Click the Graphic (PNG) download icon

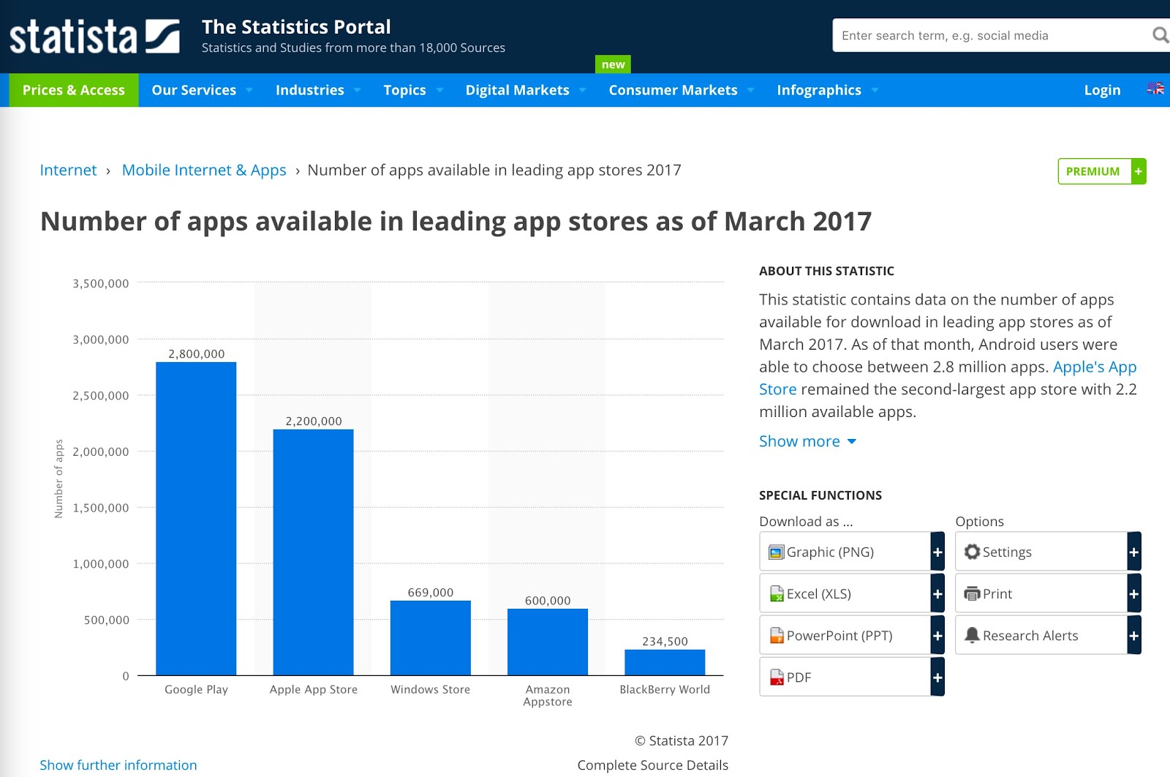point(777,552)
